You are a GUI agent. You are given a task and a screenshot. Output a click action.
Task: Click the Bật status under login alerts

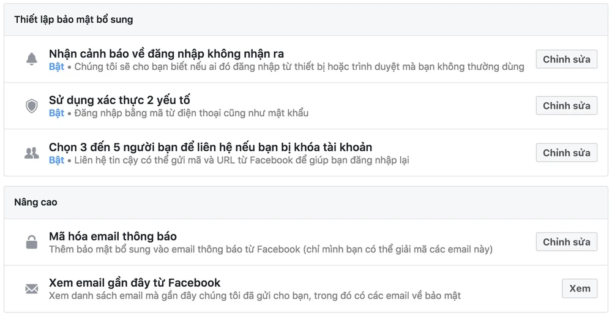pos(56,67)
